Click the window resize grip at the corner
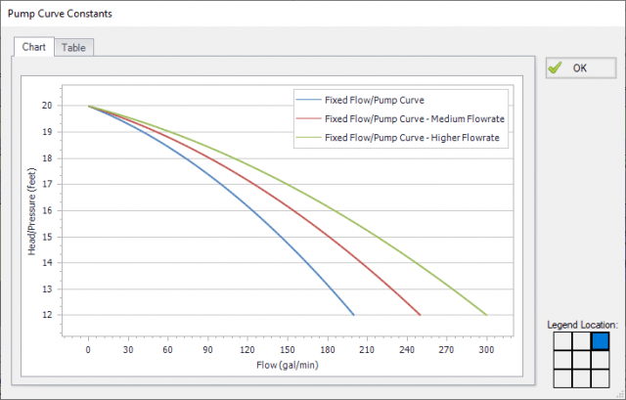 point(622,396)
